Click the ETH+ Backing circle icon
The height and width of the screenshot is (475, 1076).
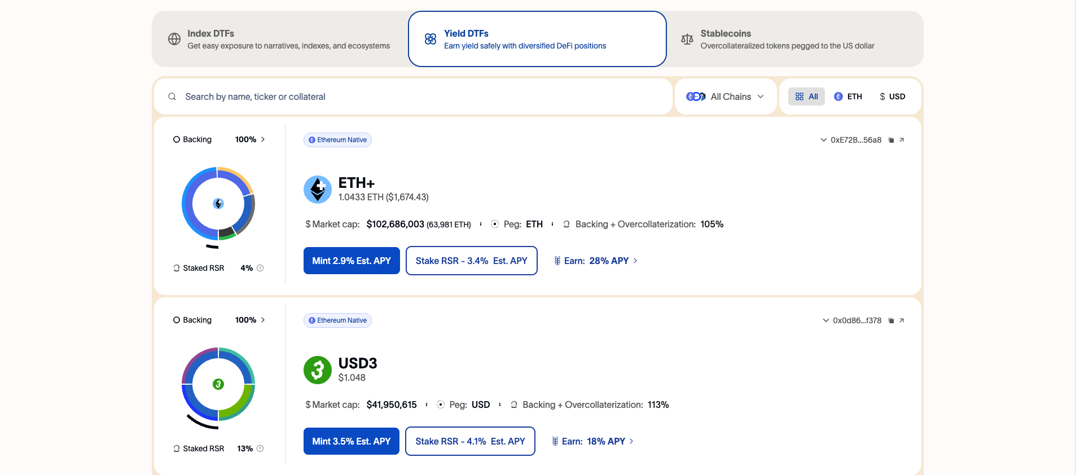(177, 139)
